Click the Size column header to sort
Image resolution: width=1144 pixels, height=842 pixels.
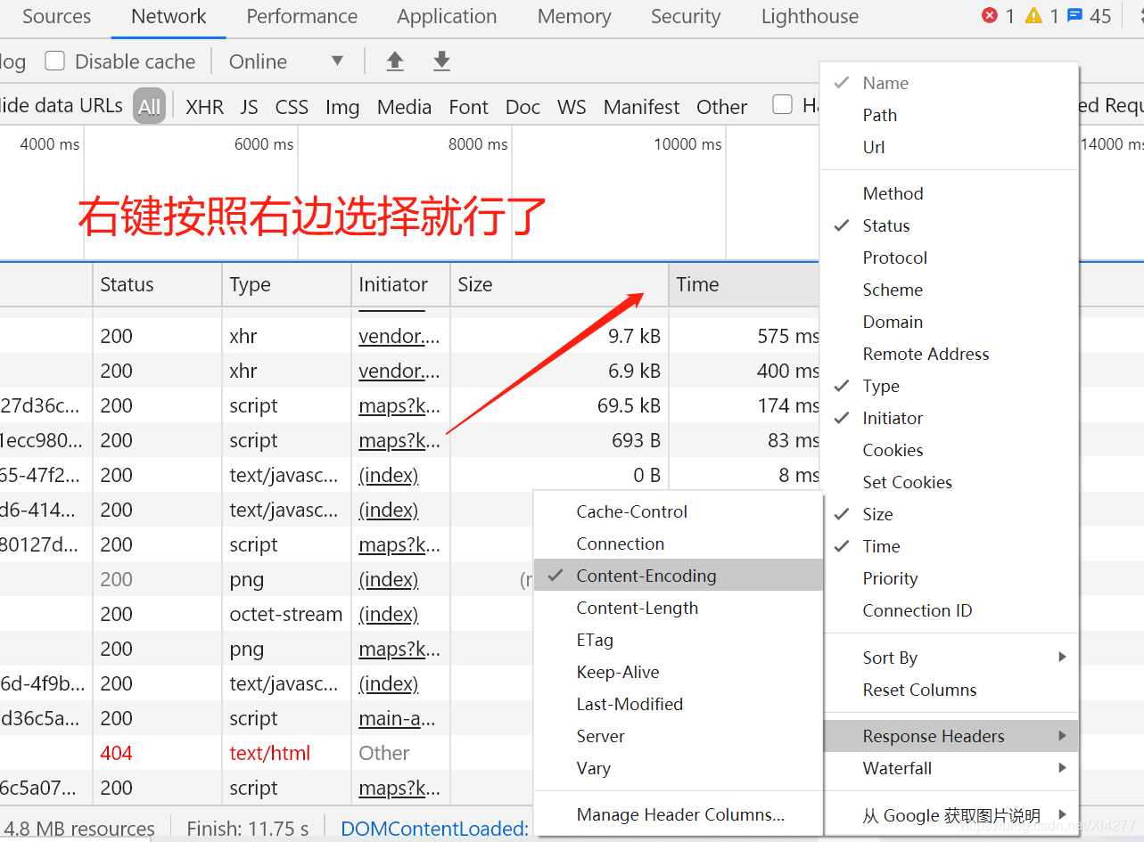coord(475,284)
